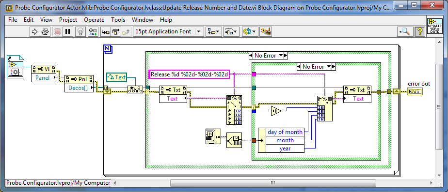The height and width of the screenshot is (192, 448).
Task: Go to previous case on inner case structure
Action: pos(299,67)
